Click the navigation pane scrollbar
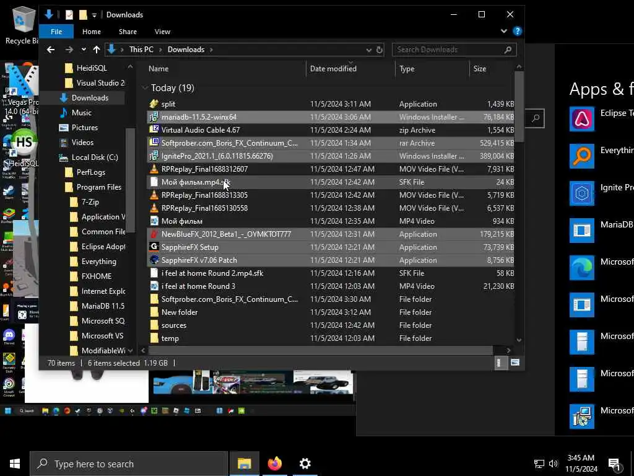This screenshot has width=634, height=476. tap(130, 180)
